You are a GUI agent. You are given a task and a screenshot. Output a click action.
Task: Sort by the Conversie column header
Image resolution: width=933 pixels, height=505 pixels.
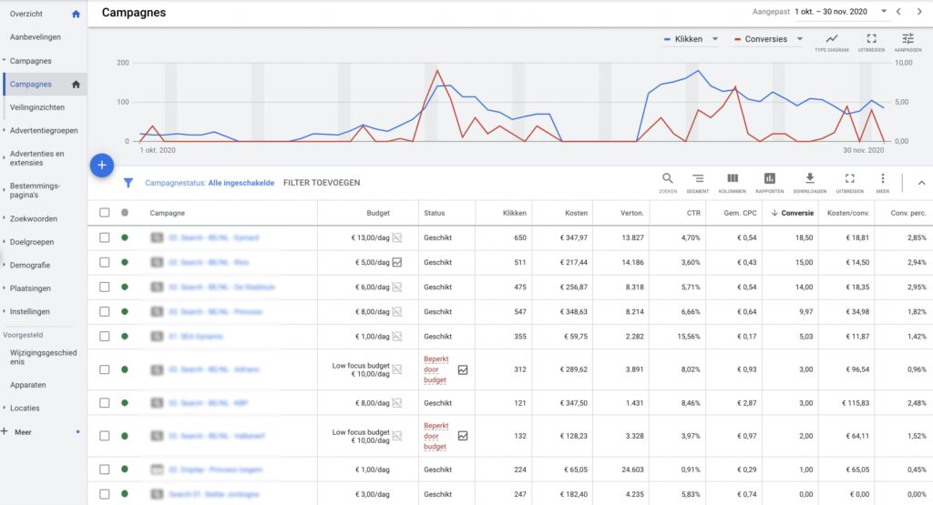pos(796,213)
